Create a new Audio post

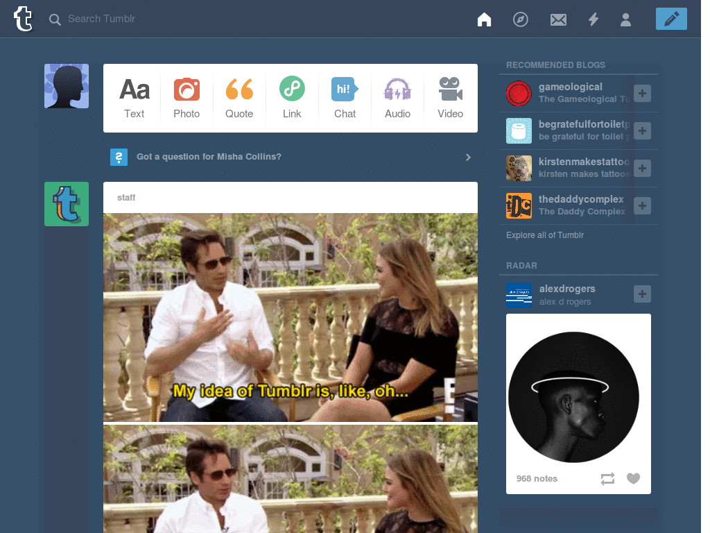pos(397,99)
